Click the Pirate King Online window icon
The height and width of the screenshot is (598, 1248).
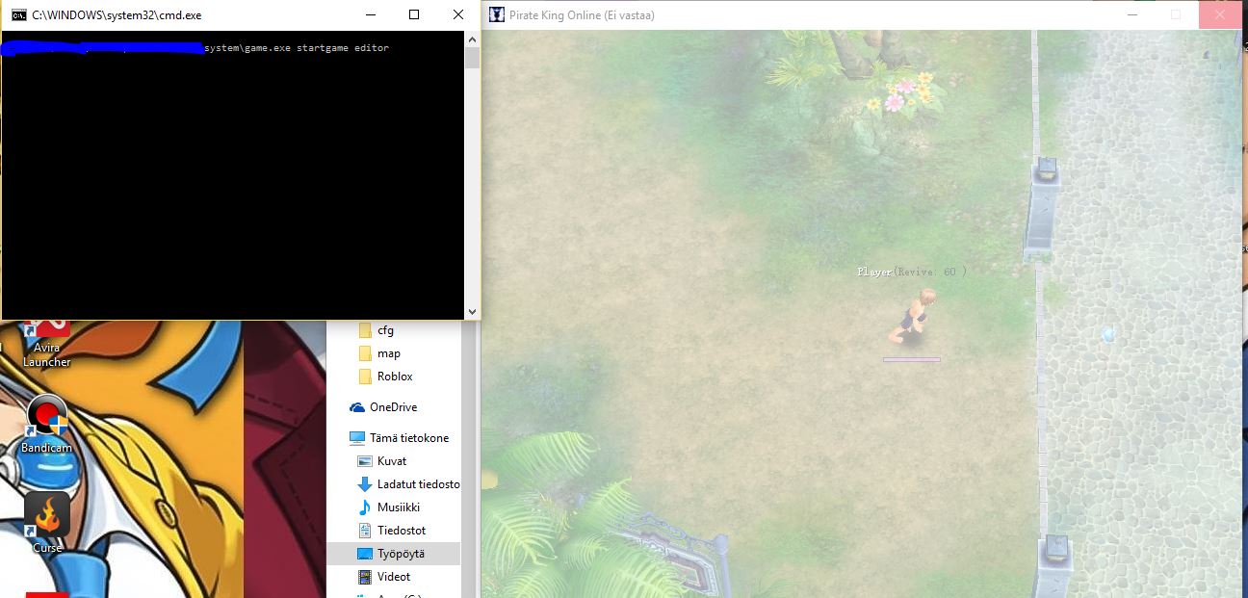pos(497,14)
